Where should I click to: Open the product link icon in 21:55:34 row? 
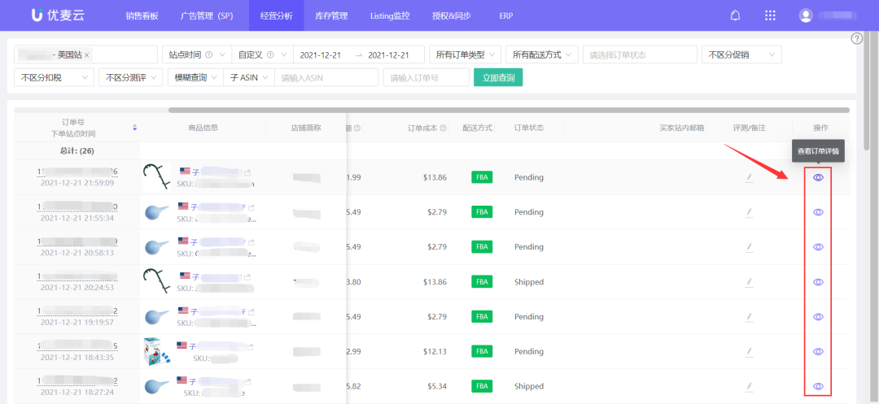tap(251, 207)
